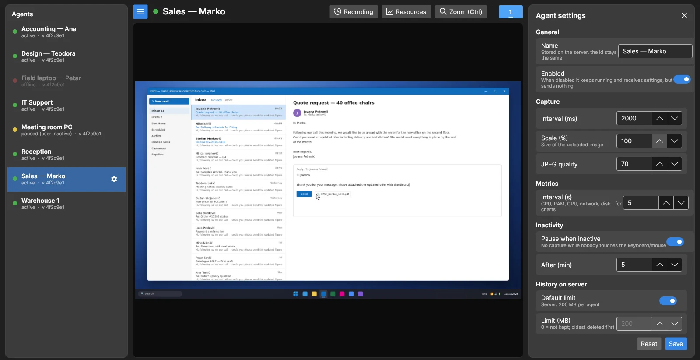This screenshot has width=700, height=360.
Task: Click the capture Interval (ms) number field
Action: point(634,118)
